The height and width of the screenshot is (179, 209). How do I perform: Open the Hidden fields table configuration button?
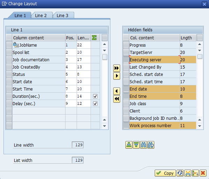coord(200,38)
